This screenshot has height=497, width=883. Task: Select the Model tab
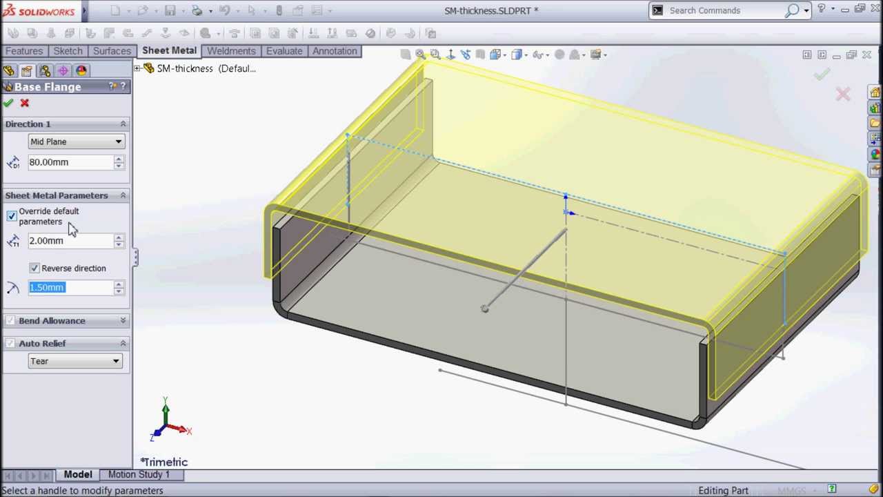click(78, 474)
